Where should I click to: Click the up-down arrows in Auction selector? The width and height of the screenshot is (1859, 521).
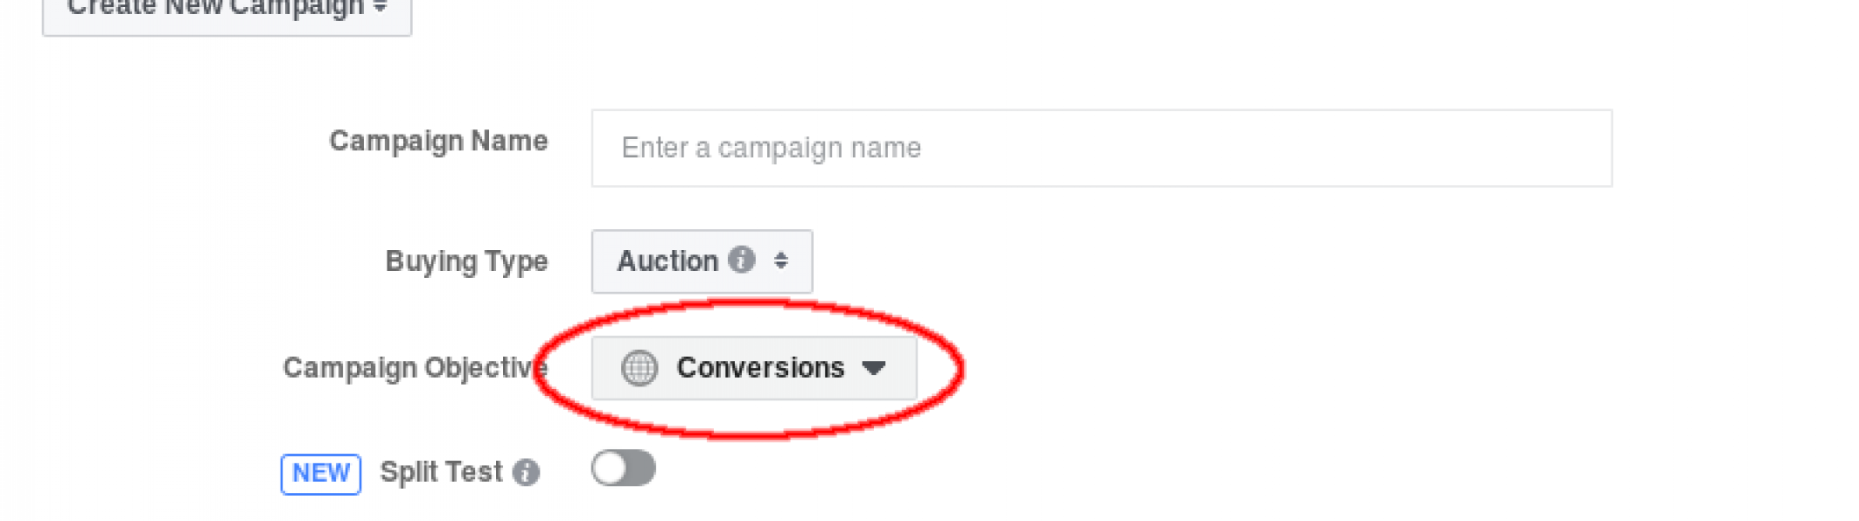click(781, 260)
